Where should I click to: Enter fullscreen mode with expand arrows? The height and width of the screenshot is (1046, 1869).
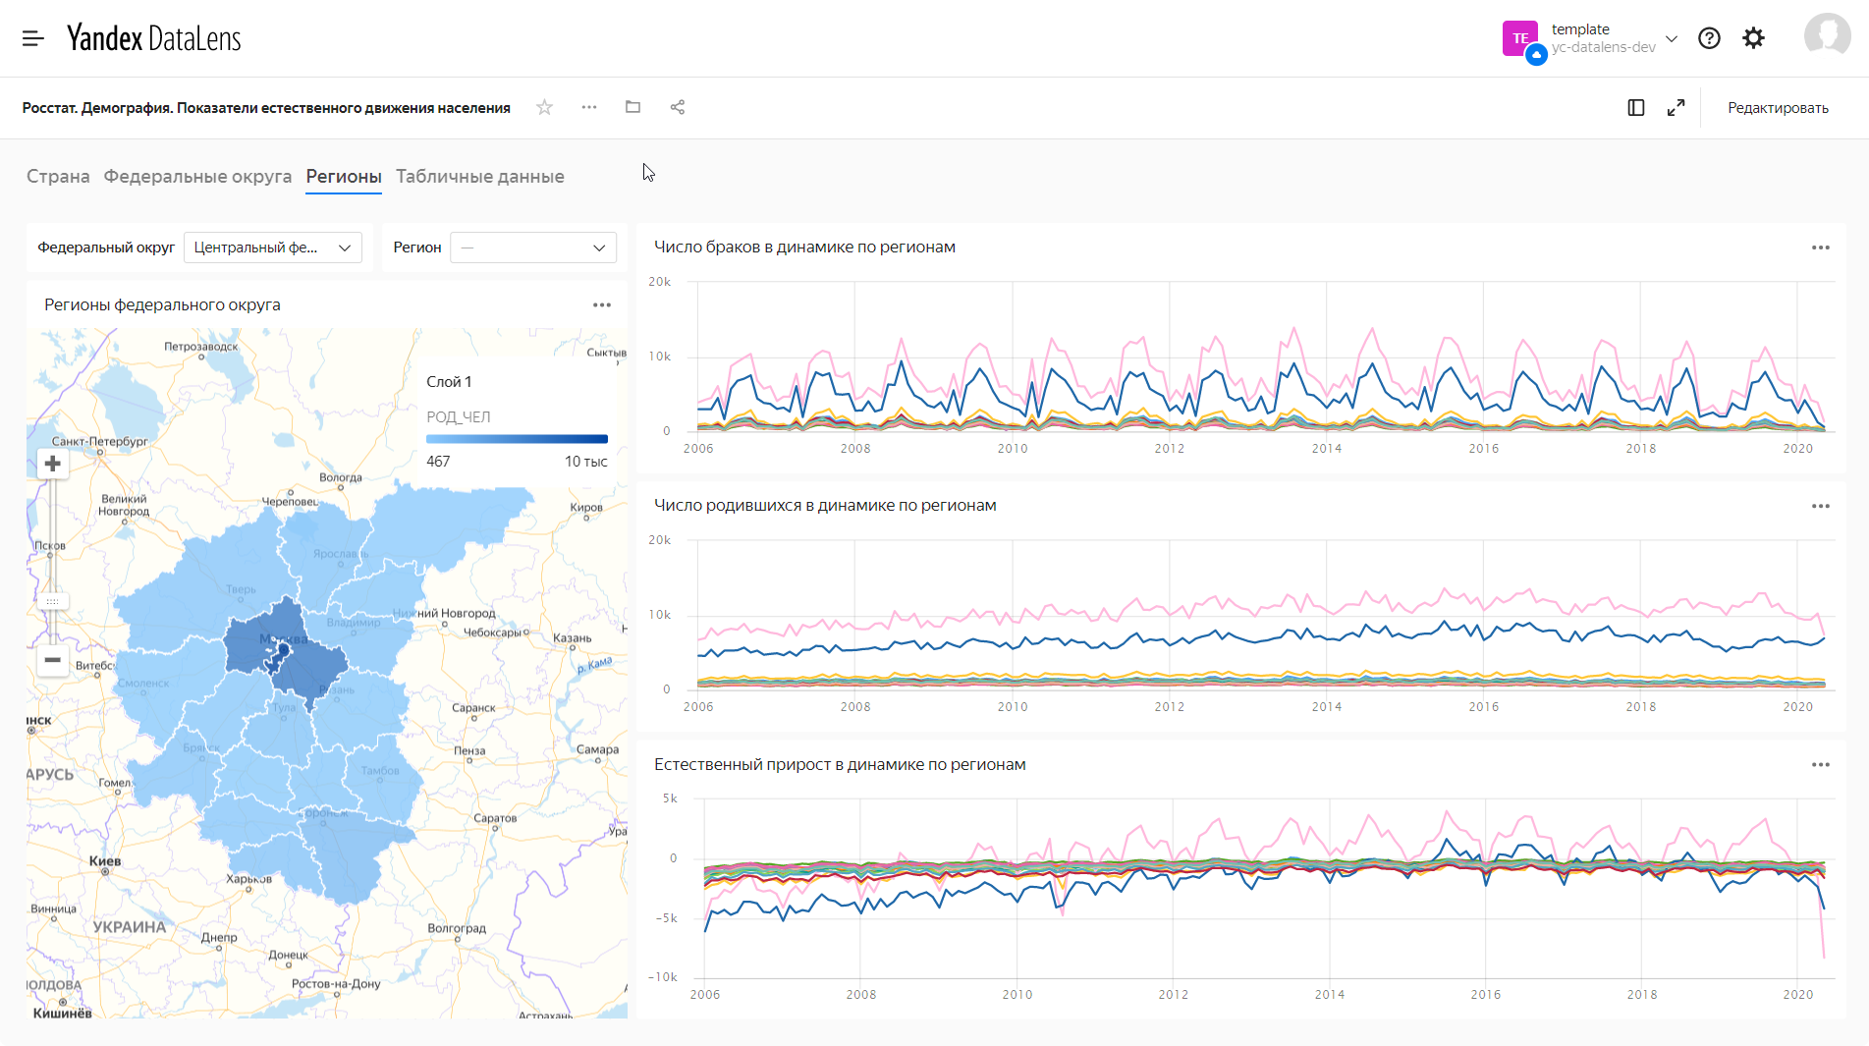pyautogui.click(x=1676, y=108)
